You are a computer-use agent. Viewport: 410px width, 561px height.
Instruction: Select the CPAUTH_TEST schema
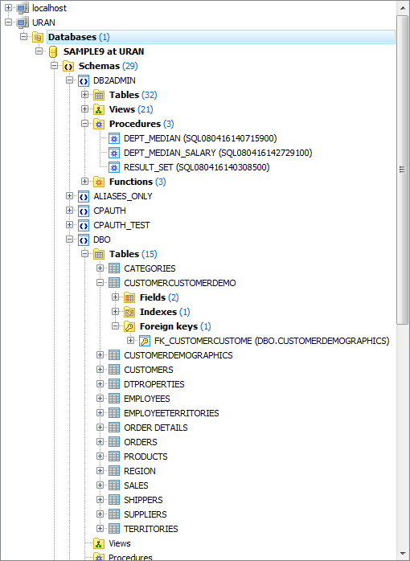pos(121,225)
